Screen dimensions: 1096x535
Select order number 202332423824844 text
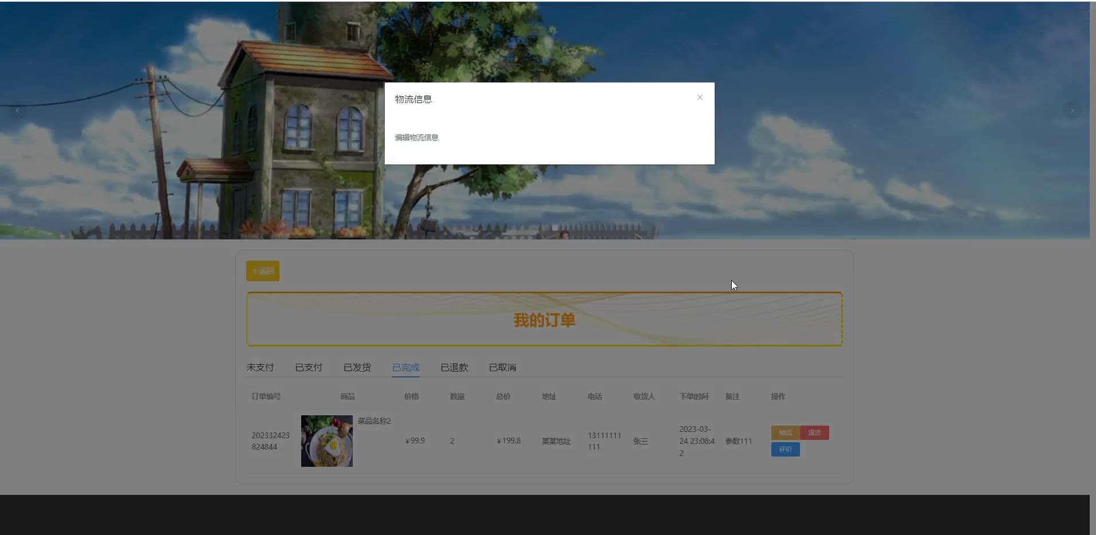pyautogui.click(x=270, y=441)
